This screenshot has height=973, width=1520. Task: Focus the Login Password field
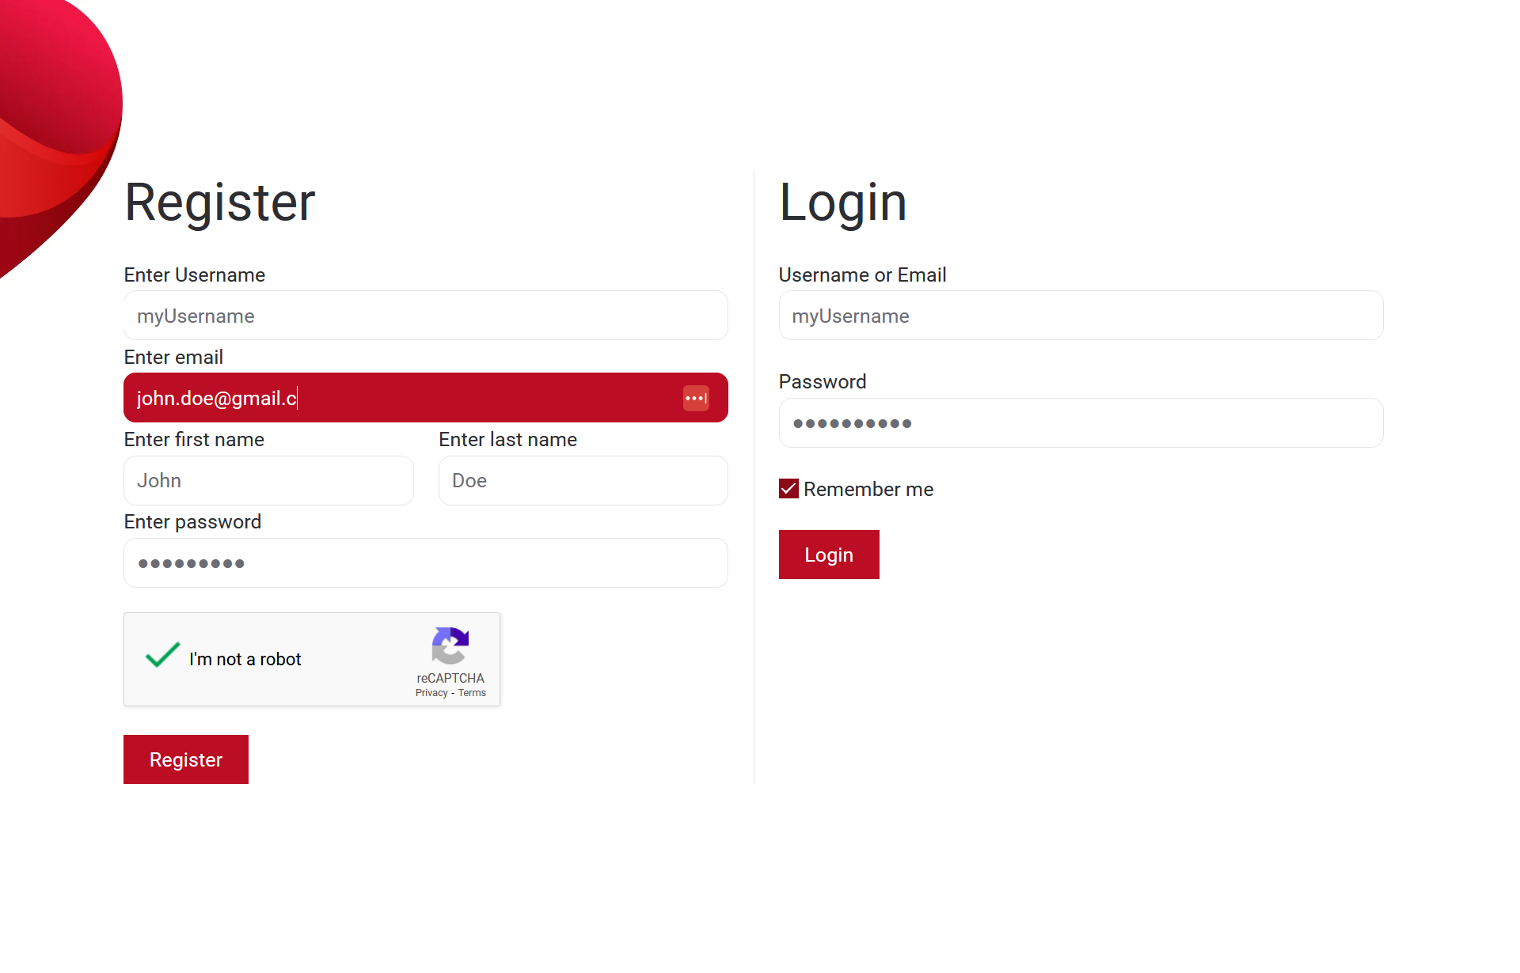[x=1081, y=423]
